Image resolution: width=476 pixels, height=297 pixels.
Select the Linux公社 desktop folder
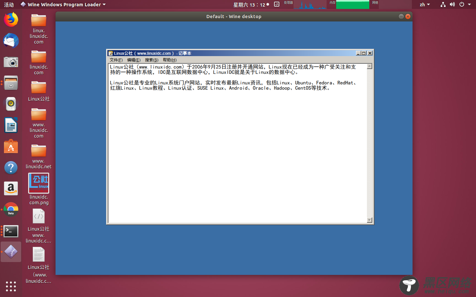(39, 91)
